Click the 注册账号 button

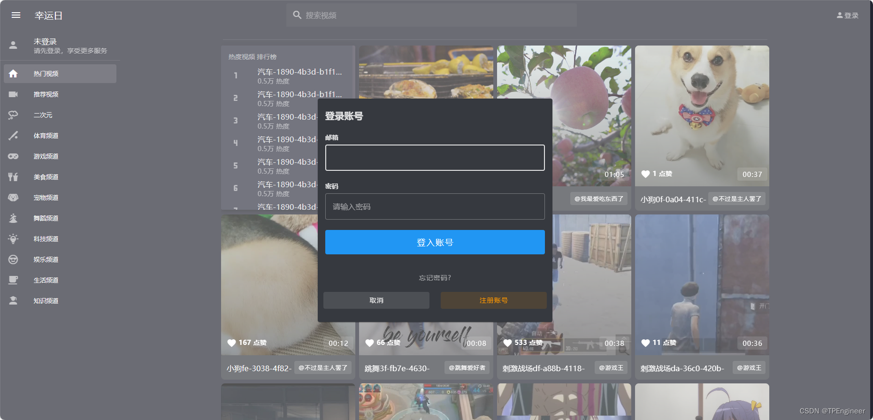click(x=494, y=300)
